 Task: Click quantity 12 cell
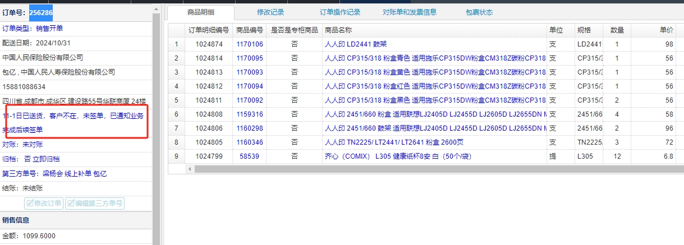617,156
